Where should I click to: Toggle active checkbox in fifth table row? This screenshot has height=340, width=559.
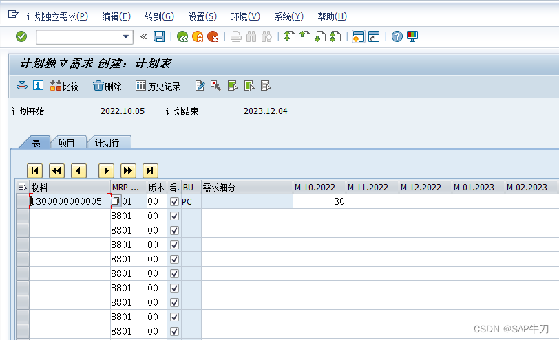174,259
